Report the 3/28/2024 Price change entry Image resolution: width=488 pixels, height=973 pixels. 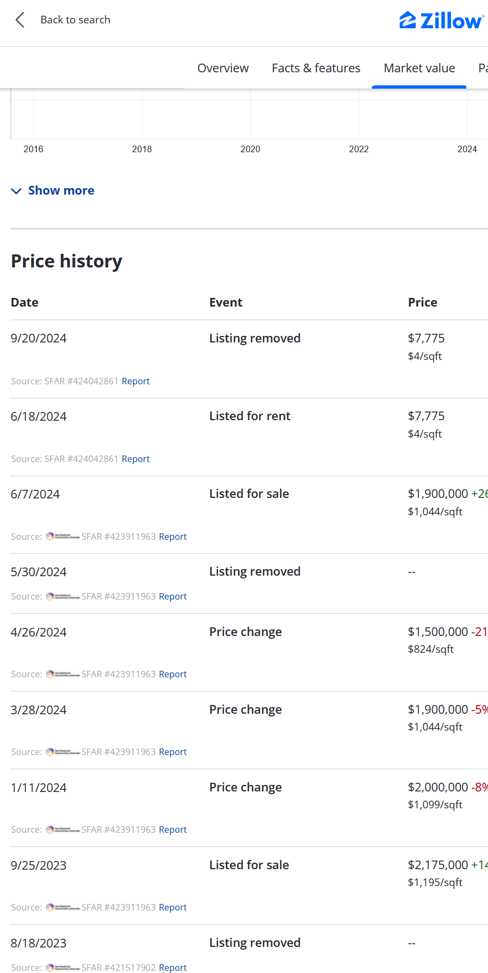pos(172,752)
